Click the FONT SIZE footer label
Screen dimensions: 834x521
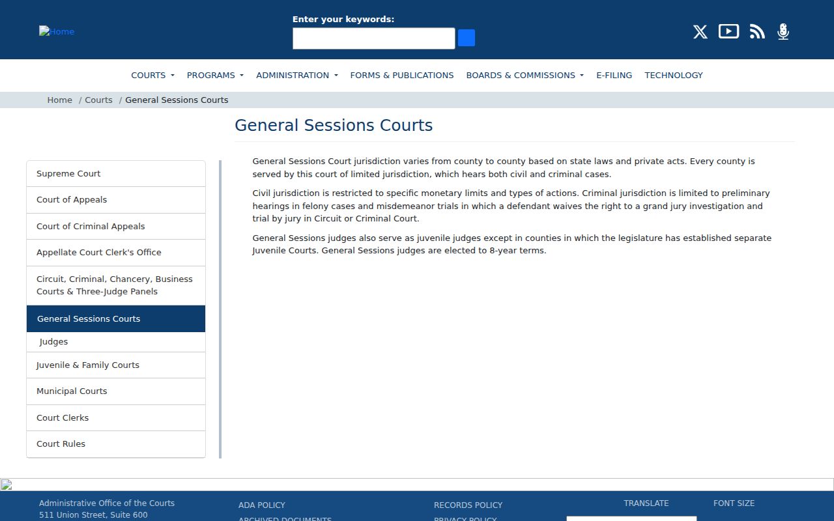[x=734, y=503]
